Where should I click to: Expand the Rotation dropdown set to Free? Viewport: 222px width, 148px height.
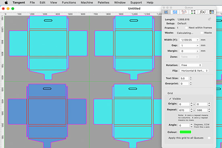(191, 65)
